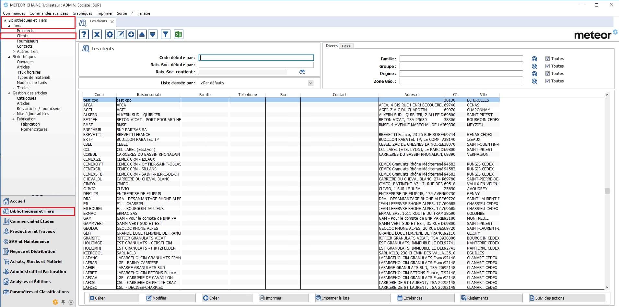The height and width of the screenshot is (307, 619).
Task: Click the X close toolbar icon
Action: pyautogui.click(x=97, y=34)
